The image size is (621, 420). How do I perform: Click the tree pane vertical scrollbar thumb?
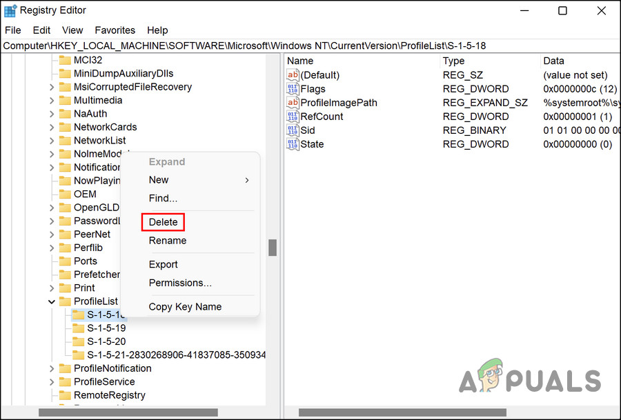(273, 248)
